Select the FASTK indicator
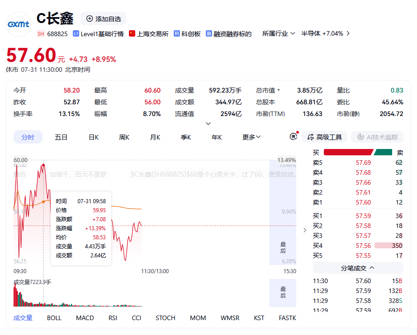Image resolution: width=417 pixels, height=335 pixels. [287, 318]
